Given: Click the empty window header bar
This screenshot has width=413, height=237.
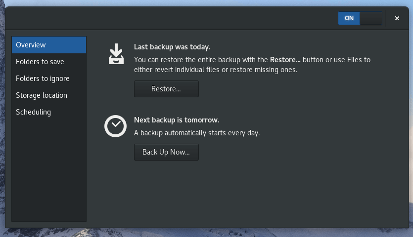Looking at the screenshot, I should point(173,18).
